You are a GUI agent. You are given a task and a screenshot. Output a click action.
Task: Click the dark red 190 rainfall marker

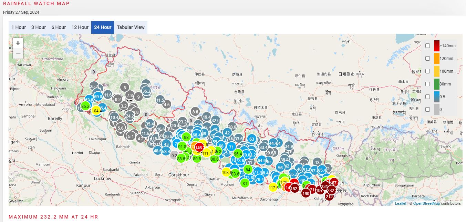pos(306,193)
